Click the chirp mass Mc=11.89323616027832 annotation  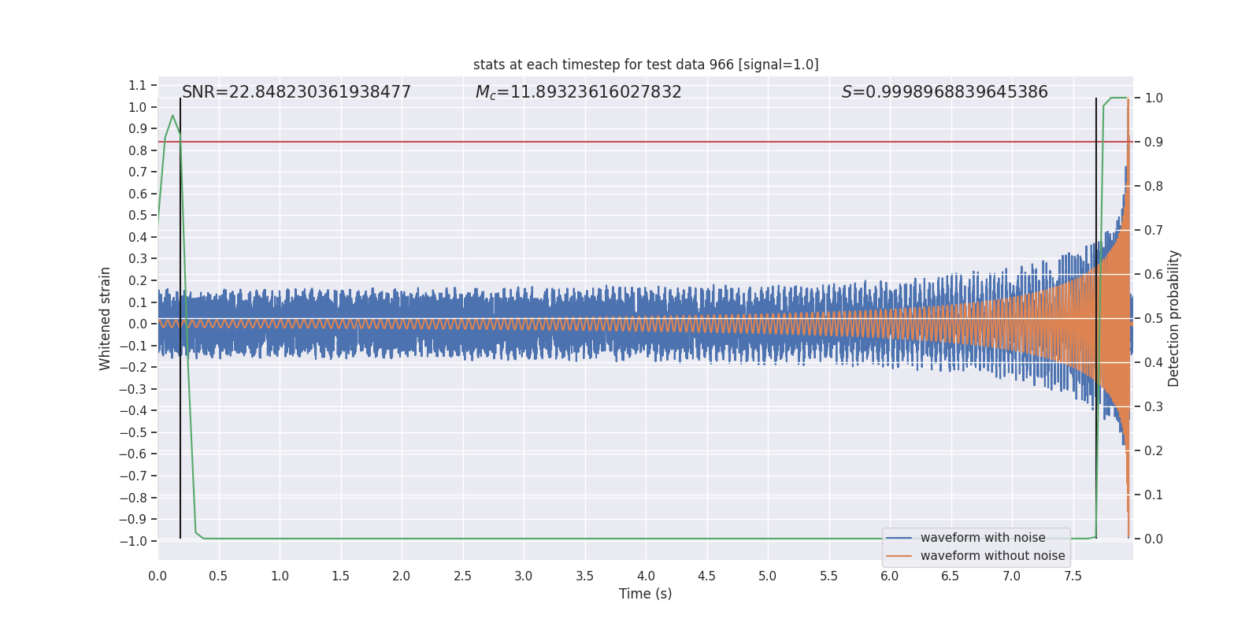(x=578, y=92)
